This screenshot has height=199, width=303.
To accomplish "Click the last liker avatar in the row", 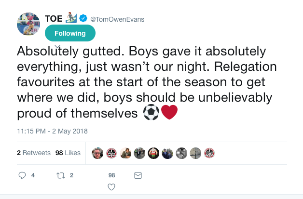I will [x=209, y=153].
